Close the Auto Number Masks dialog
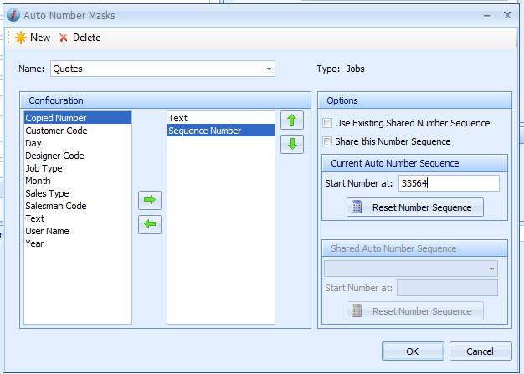The width and height of the screenshot is (524, 374). [x=507, y=15]
